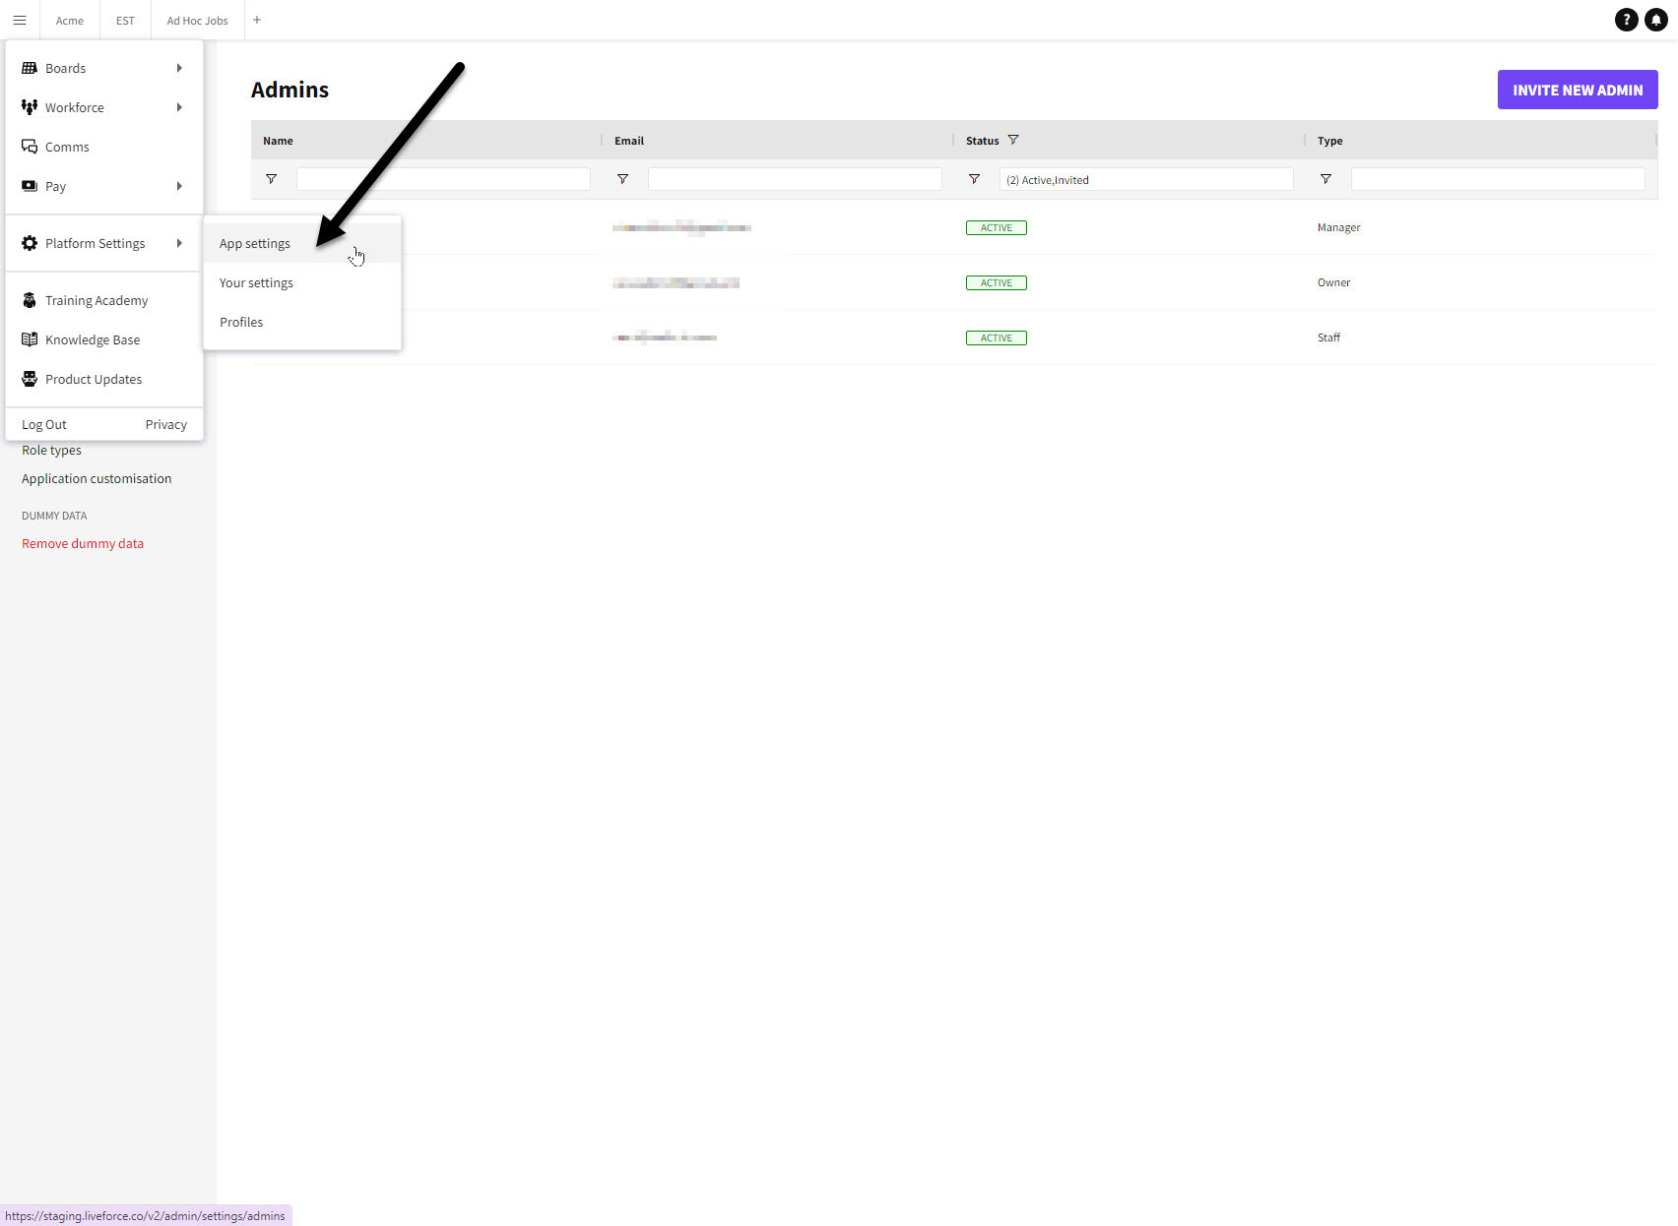1678x1226 pixels.
Task: Click the Invite New Admin button
Action: [1578, 90]
